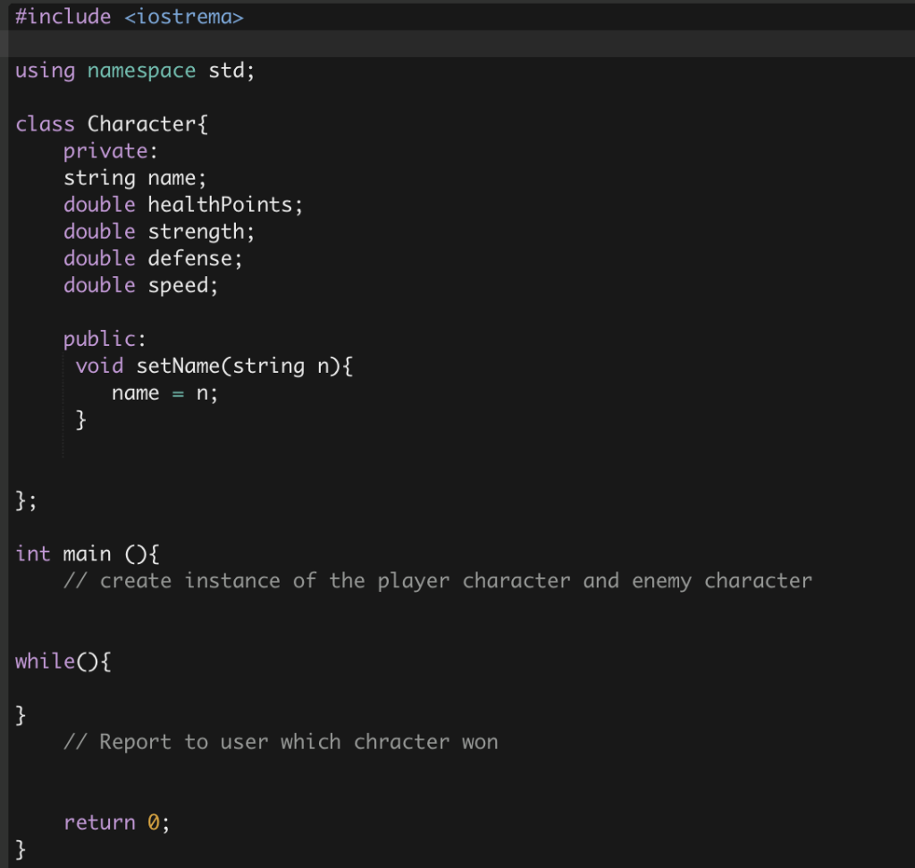Click the using namespace std statement
The image size is (915, 868).
tap(132, 70)
